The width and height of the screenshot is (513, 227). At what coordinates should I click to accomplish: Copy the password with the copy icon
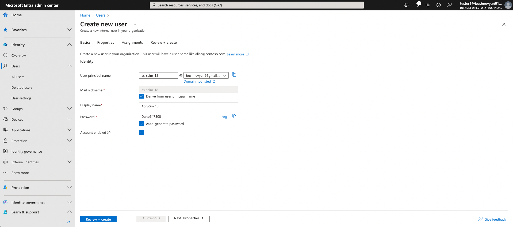[x=234, y=116]
